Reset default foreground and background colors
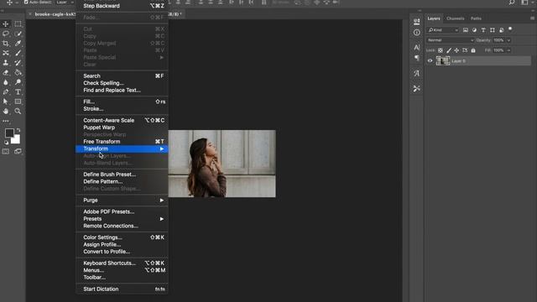The width and height of the screenshot is (537, 302). click(x=6, y=143)
